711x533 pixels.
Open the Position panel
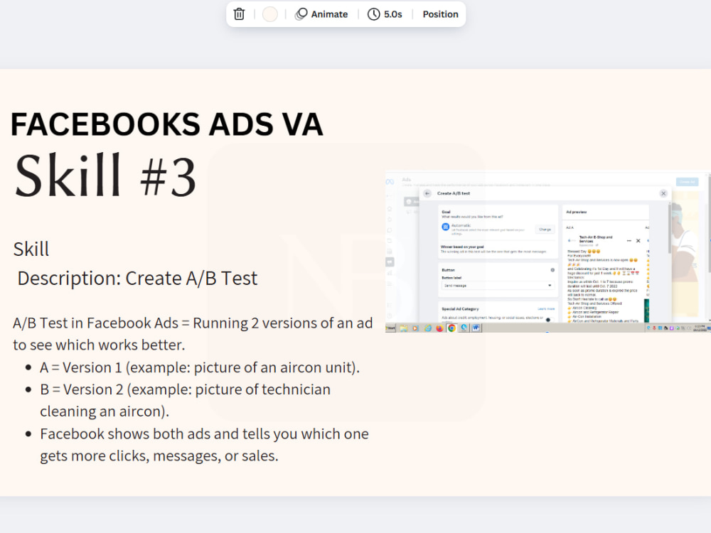(440, 14)
